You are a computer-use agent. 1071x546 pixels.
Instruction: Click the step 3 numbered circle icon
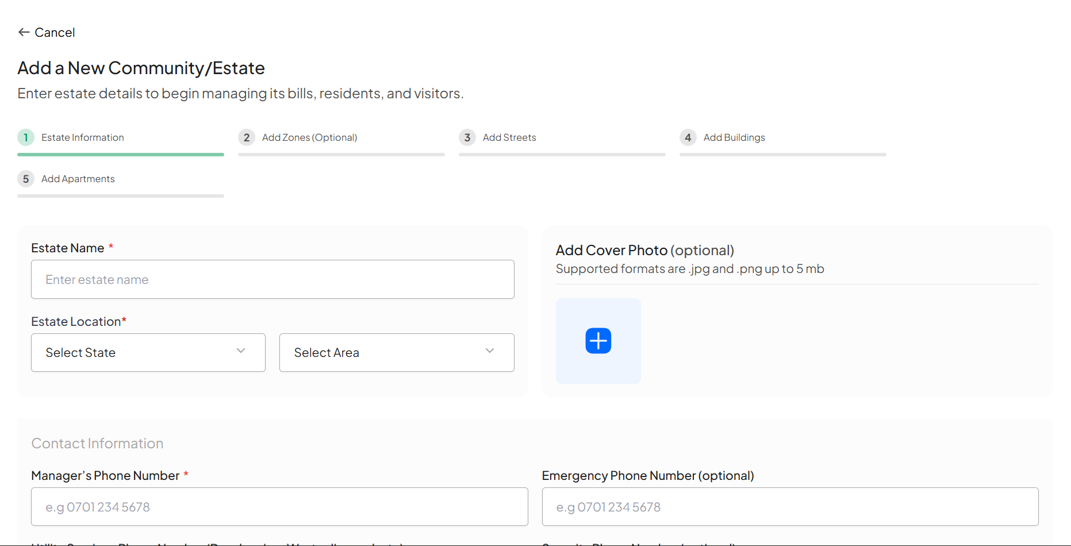coord(467,137)
